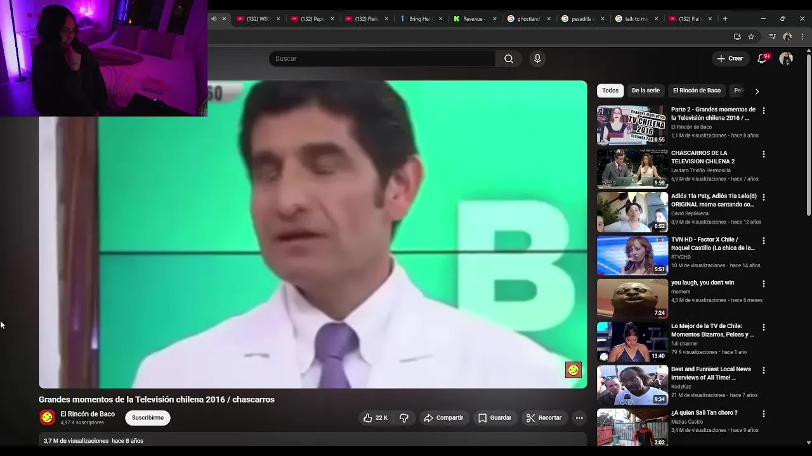
Task: Open Chrome three-dot menu
Action: (x=802, y=37)
